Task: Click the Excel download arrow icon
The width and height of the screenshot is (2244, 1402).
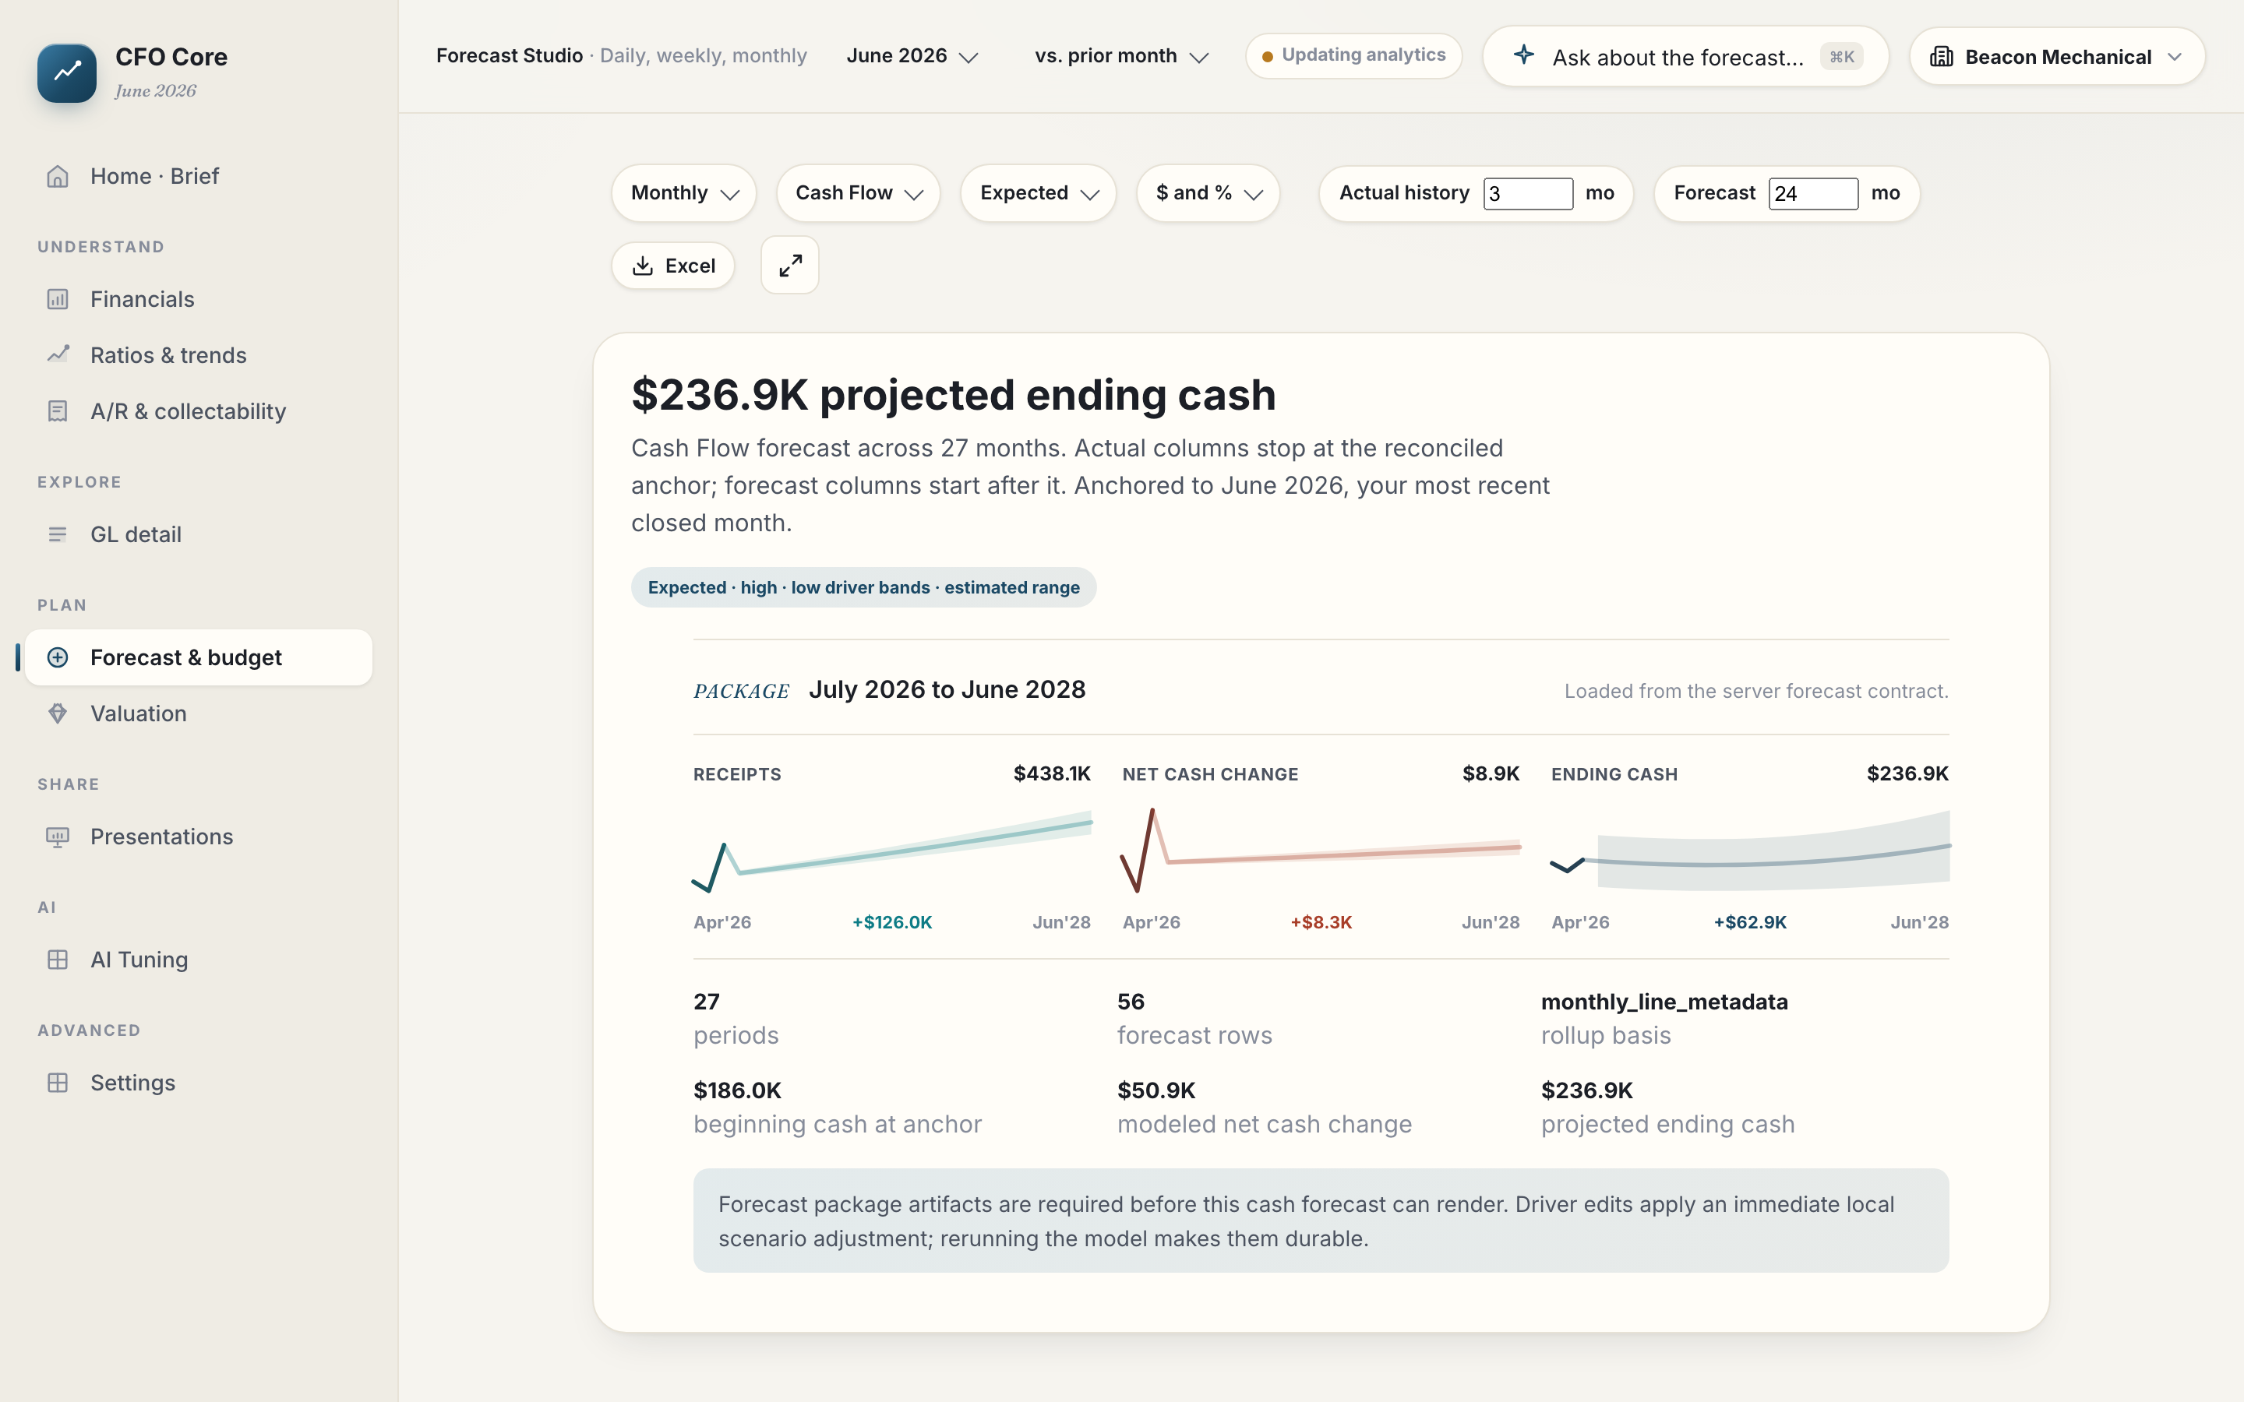Action: [643, 266]
